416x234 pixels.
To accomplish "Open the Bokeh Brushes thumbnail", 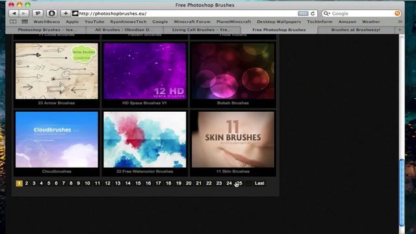I will [x=233, y=71].
